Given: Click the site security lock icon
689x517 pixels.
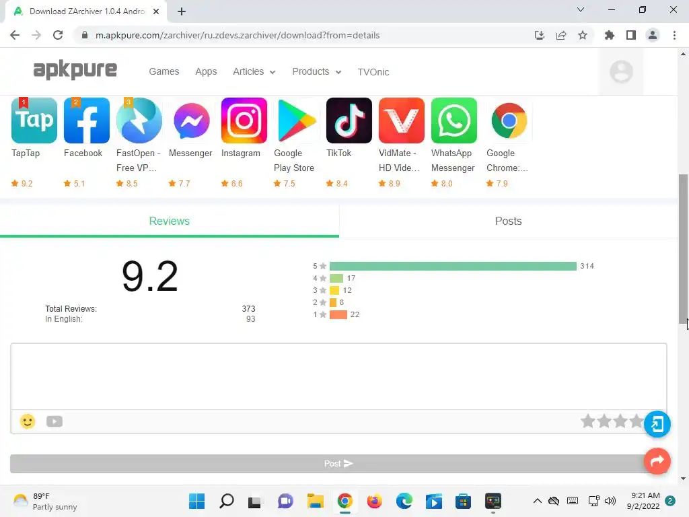Looking at the screenshot, I should click(85, 35).
